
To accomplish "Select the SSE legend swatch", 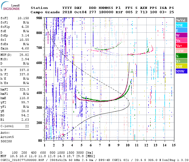I will click(181, 66).
